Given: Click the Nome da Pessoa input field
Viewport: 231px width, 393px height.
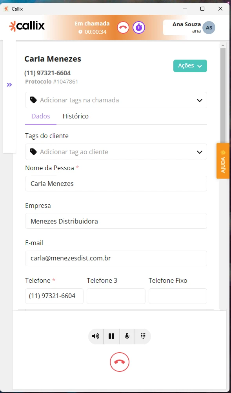Looking at the screenshot, I should (116, 184).
